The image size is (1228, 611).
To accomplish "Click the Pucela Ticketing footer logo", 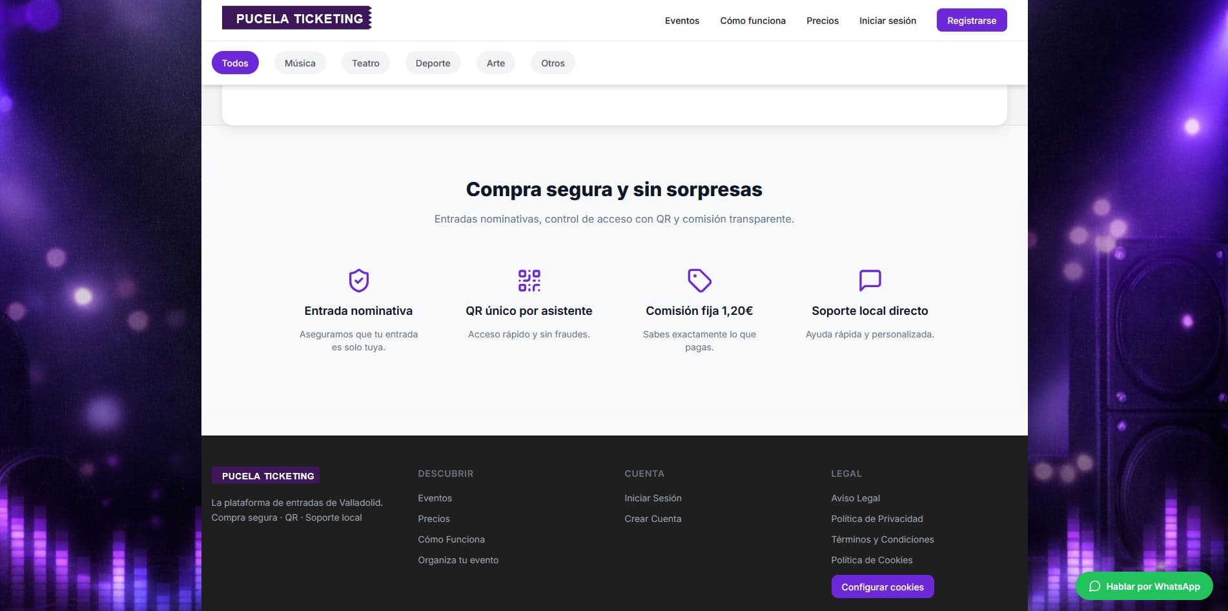I will point(266,476).
